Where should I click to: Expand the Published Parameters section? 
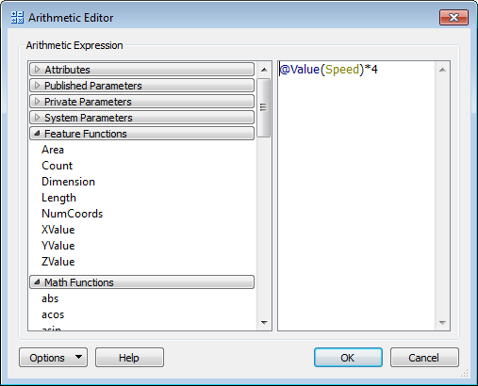[x=141, y=86]
